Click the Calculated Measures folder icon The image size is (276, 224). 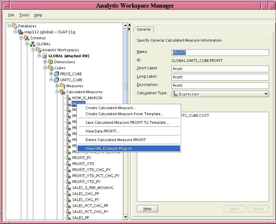point(62,92)
